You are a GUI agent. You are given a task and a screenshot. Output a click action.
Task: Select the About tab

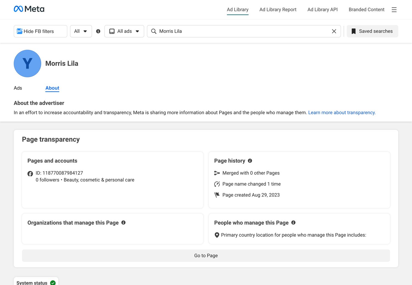tap(52, 88)
